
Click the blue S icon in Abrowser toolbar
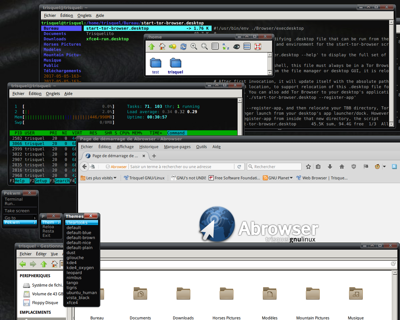(x=394, y=167)
